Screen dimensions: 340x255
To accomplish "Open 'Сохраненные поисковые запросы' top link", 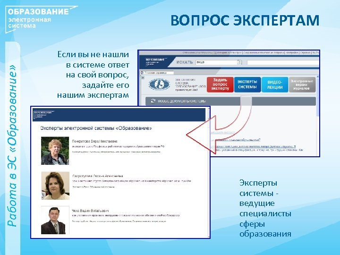I will [263, 53].
